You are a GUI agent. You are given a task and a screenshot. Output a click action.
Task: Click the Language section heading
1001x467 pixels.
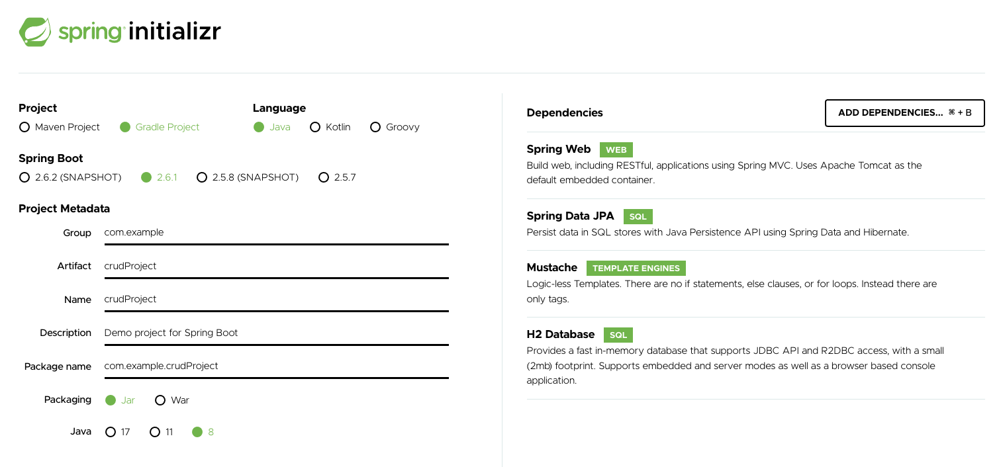tap(279, 108)
